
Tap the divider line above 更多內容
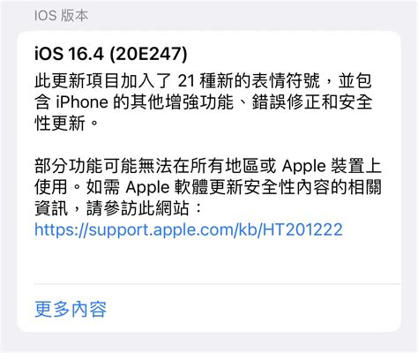[218, 284]
